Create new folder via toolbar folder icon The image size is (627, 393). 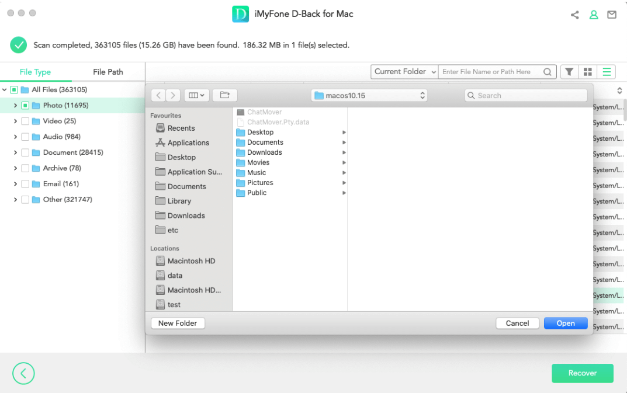(x=225, y=95)
